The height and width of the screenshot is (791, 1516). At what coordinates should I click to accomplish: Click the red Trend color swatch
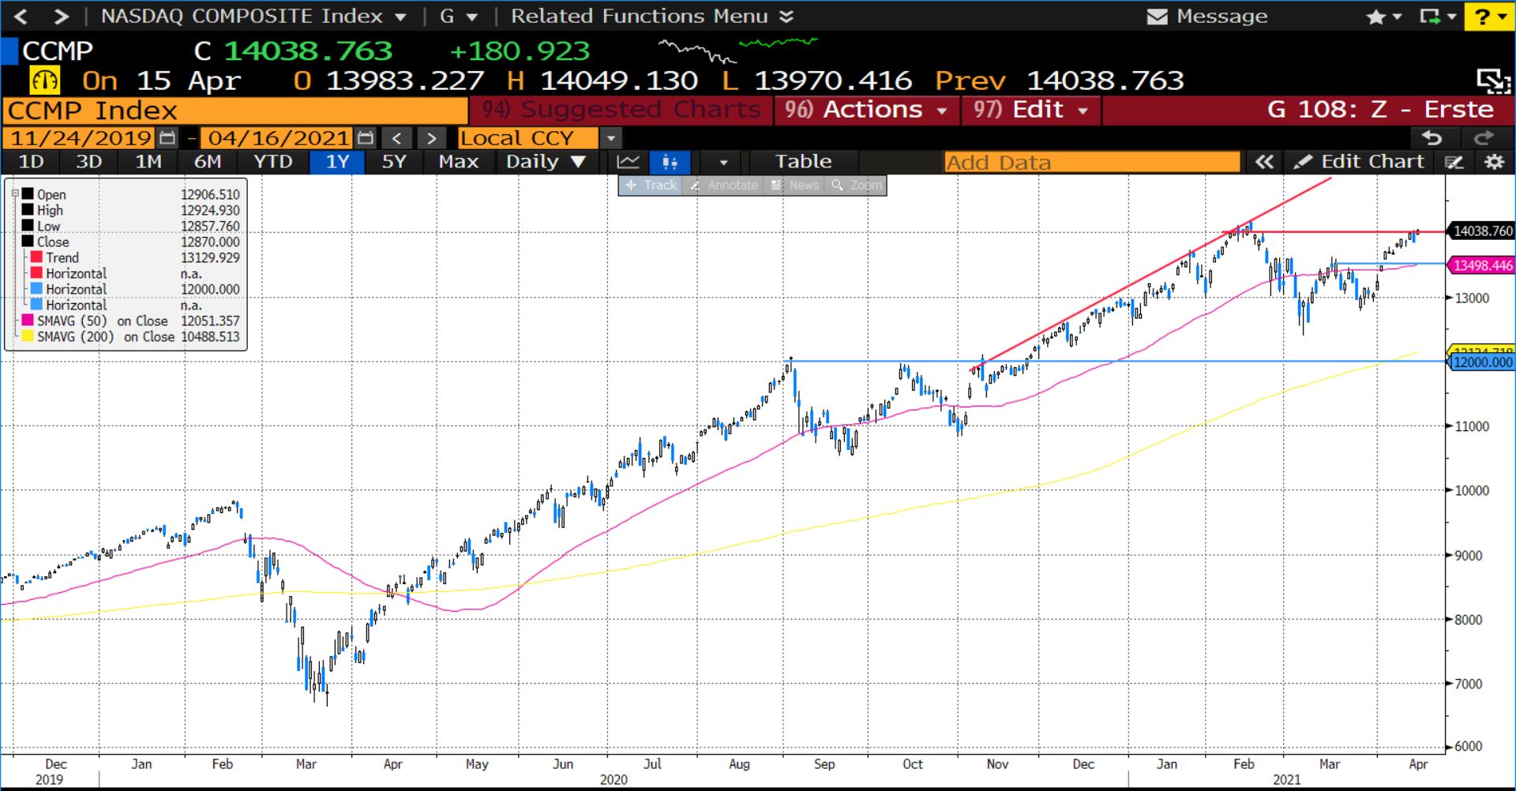pyautogui.click(x=36, y=257)
